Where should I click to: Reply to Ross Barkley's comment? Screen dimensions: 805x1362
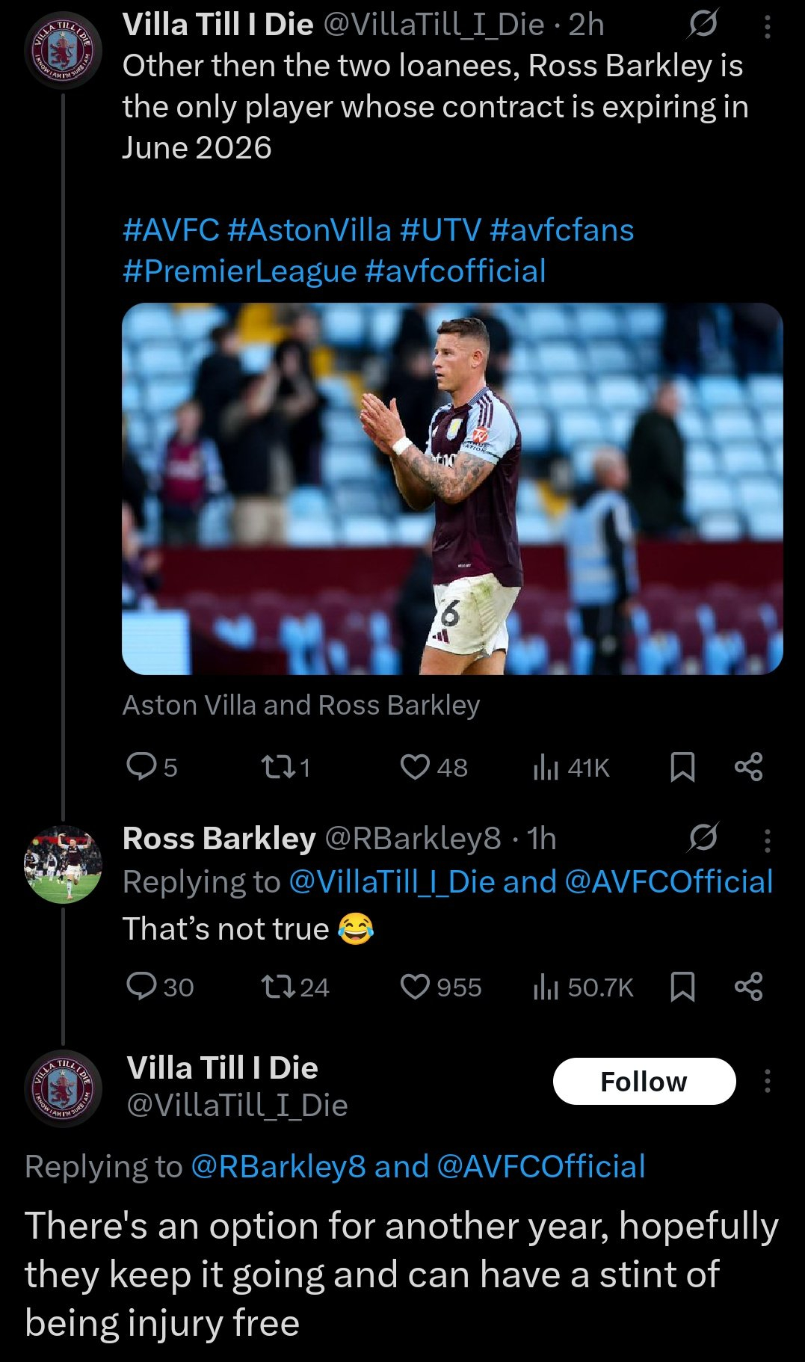[x=141, y=987]
